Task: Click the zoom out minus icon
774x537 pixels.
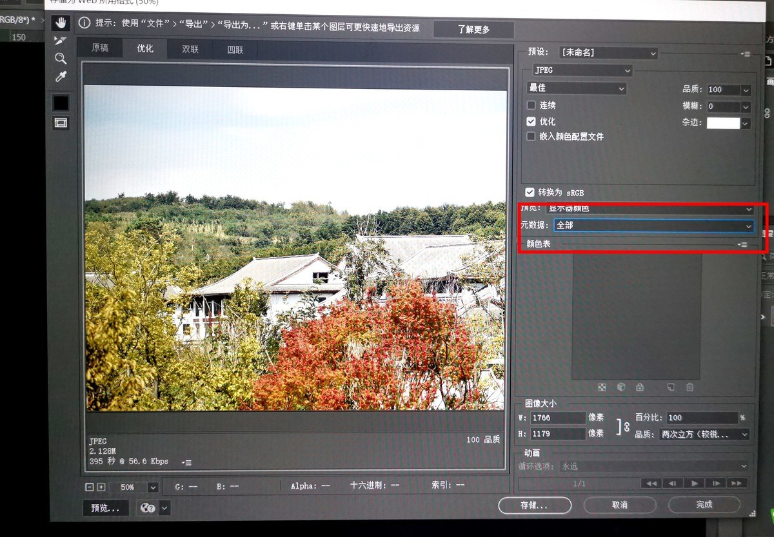Action: coord(90,487)
